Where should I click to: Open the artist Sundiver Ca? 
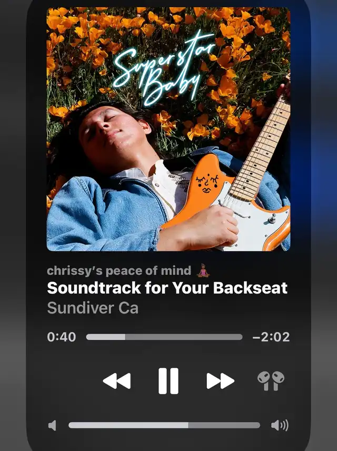coord(93,308)
